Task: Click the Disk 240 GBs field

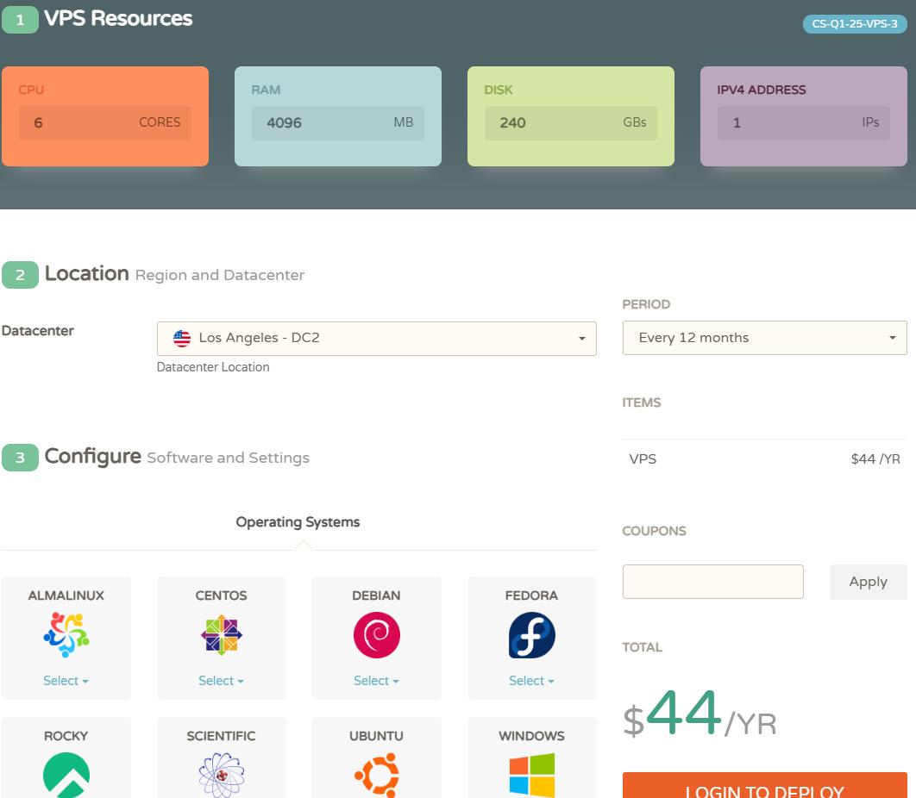Action: pyautogui.click(x=571, y=122)
